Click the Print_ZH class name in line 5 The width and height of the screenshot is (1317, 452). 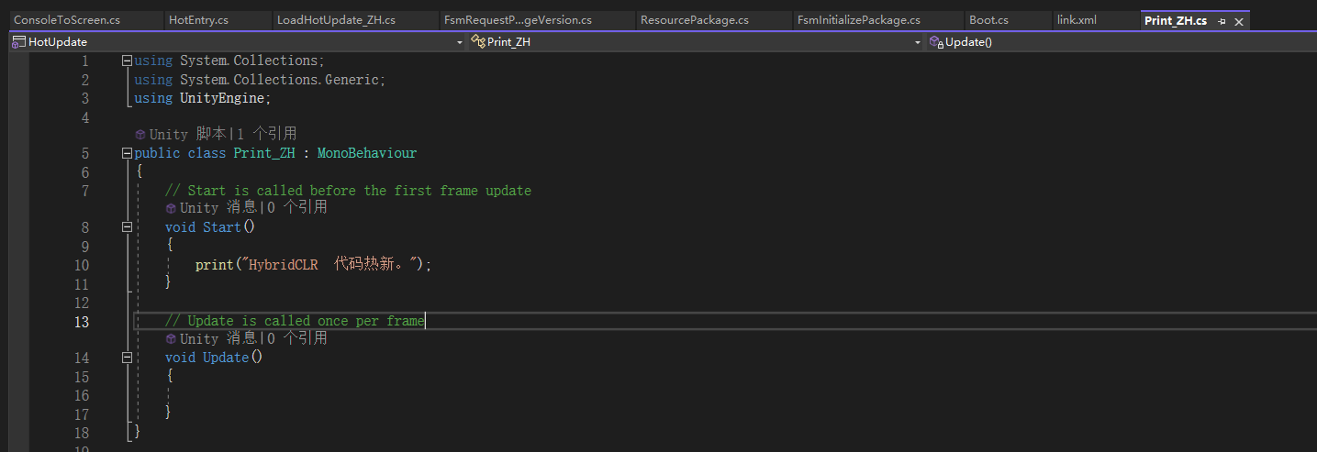pos(264,153)
